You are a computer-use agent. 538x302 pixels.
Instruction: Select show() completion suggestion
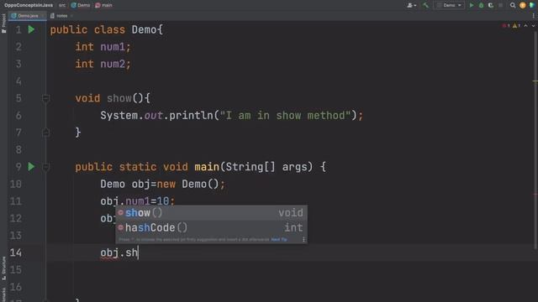tap(211, 213)
